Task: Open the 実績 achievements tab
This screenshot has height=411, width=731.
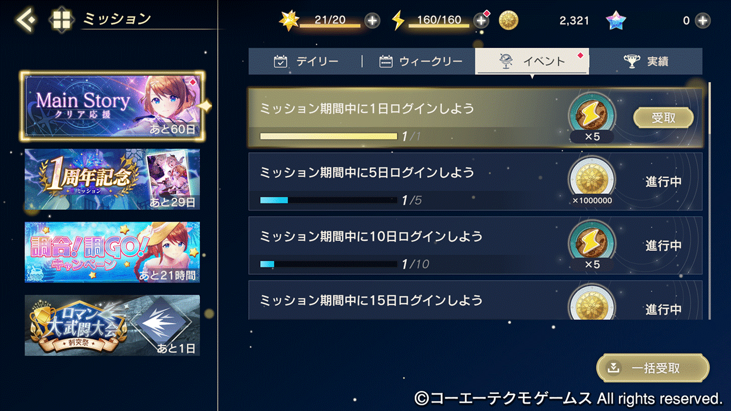Action: (646, 62)
